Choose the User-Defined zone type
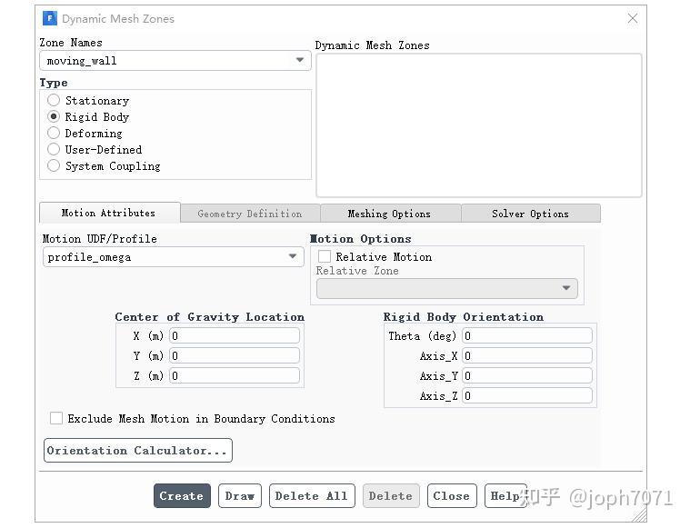The height and width of the screenshot is (528, 690). 54,149
